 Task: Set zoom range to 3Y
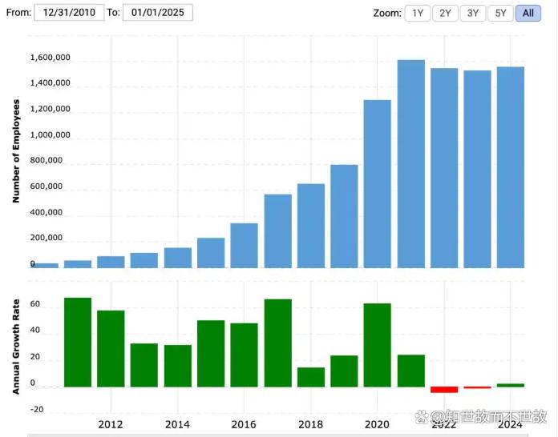click(472, 13)
